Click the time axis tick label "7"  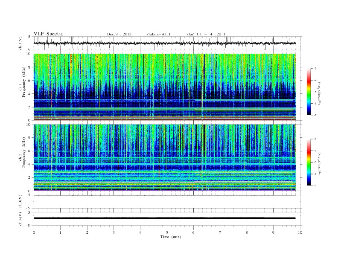click(x=220, y=232)
